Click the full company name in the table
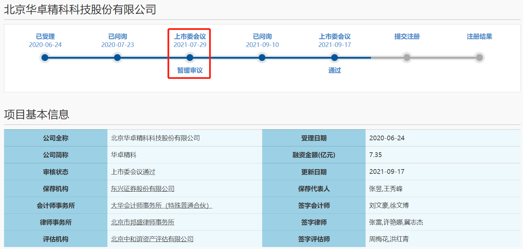 [x=155, y=138]
